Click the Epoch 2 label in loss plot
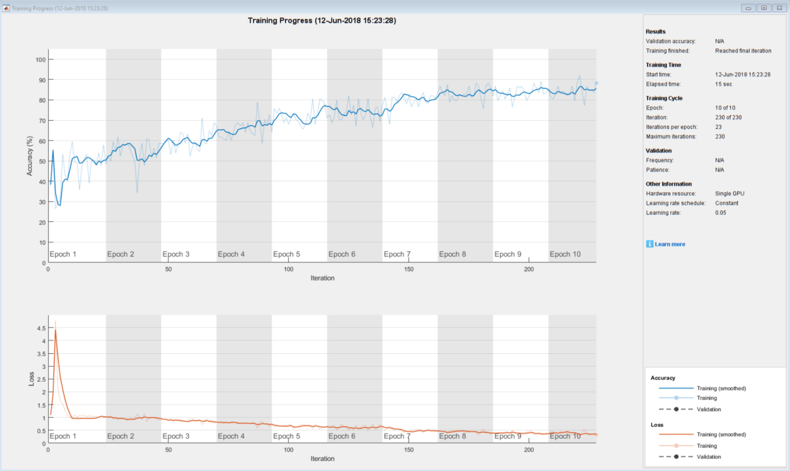Image resolution: width=790 pixels, height=471 pixels. [x=120, y=436]
